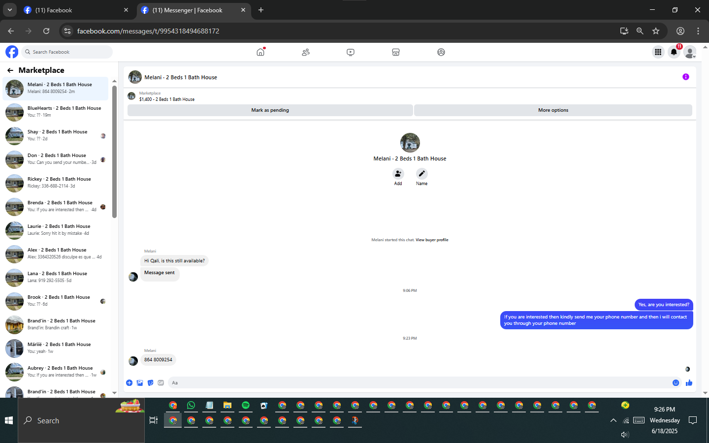Open the BlueHearts conversation

click(x=55, y=112)
